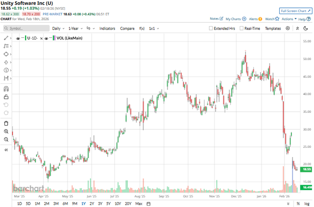Select the trend line drawing tool
The image size is (314, 207).
[x=6, y=38]
